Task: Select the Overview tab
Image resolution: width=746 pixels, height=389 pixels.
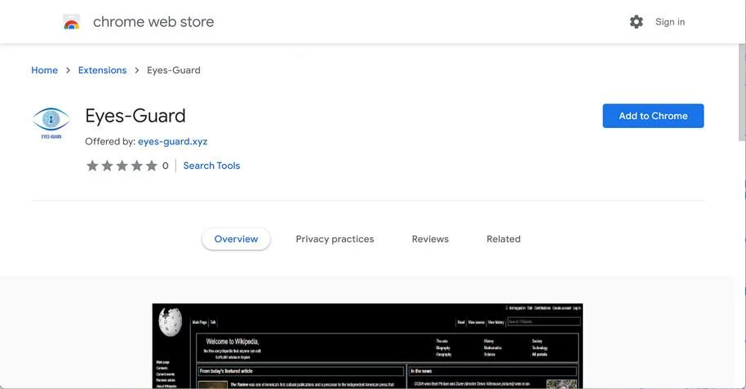Action: point(236,239)
